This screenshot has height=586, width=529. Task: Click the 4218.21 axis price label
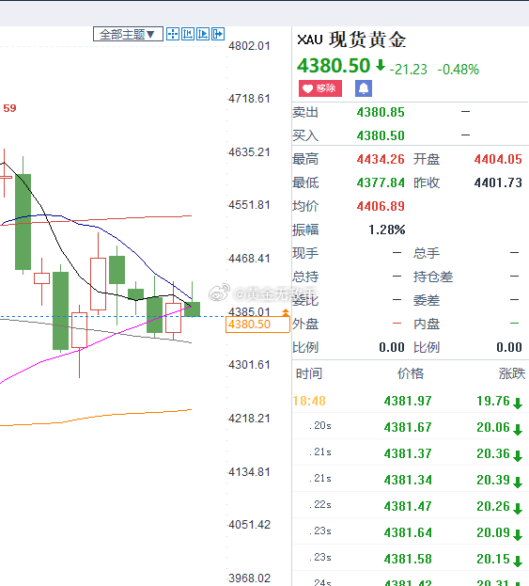(249, 419)
